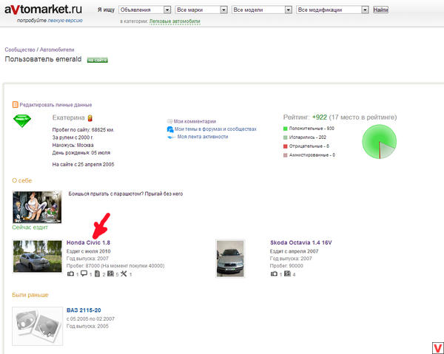
Task: Click the edit personal data icon
Action: pos(16,105)
